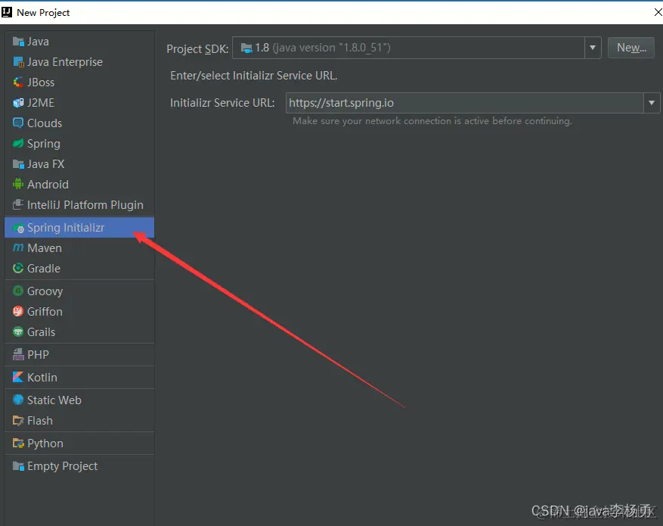Screen dimensions: 663x526
Task: Click the 'Project SDK:' label
Action: [x=197, y=48]
